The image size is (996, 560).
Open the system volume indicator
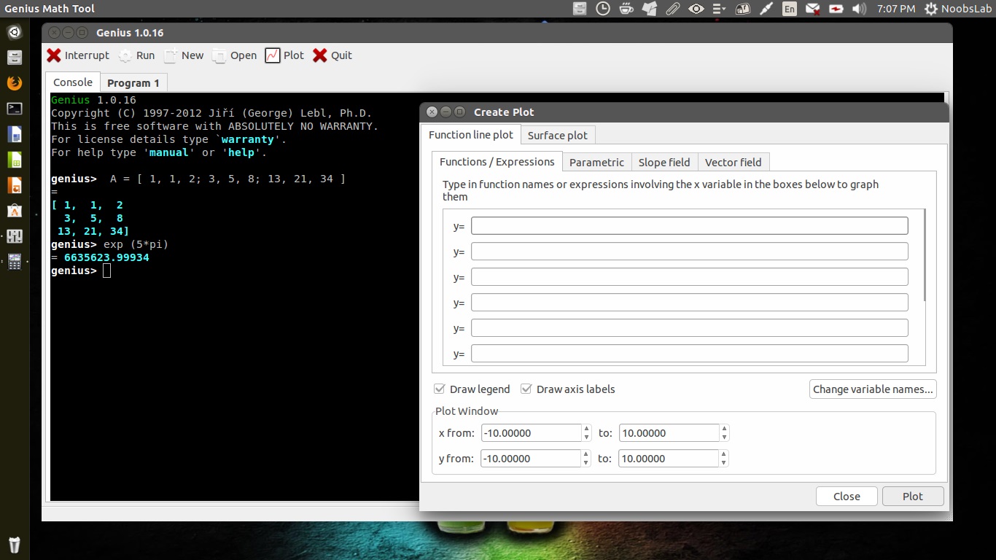[x=859, y=9]
